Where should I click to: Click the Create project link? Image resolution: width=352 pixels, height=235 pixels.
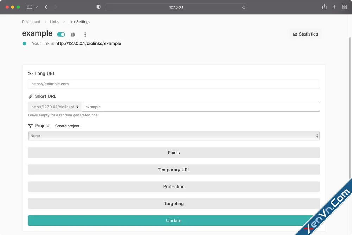click(67, 126)
